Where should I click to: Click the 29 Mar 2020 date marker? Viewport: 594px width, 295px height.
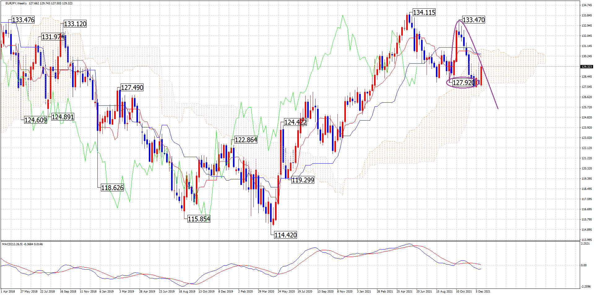pos(266,291)
